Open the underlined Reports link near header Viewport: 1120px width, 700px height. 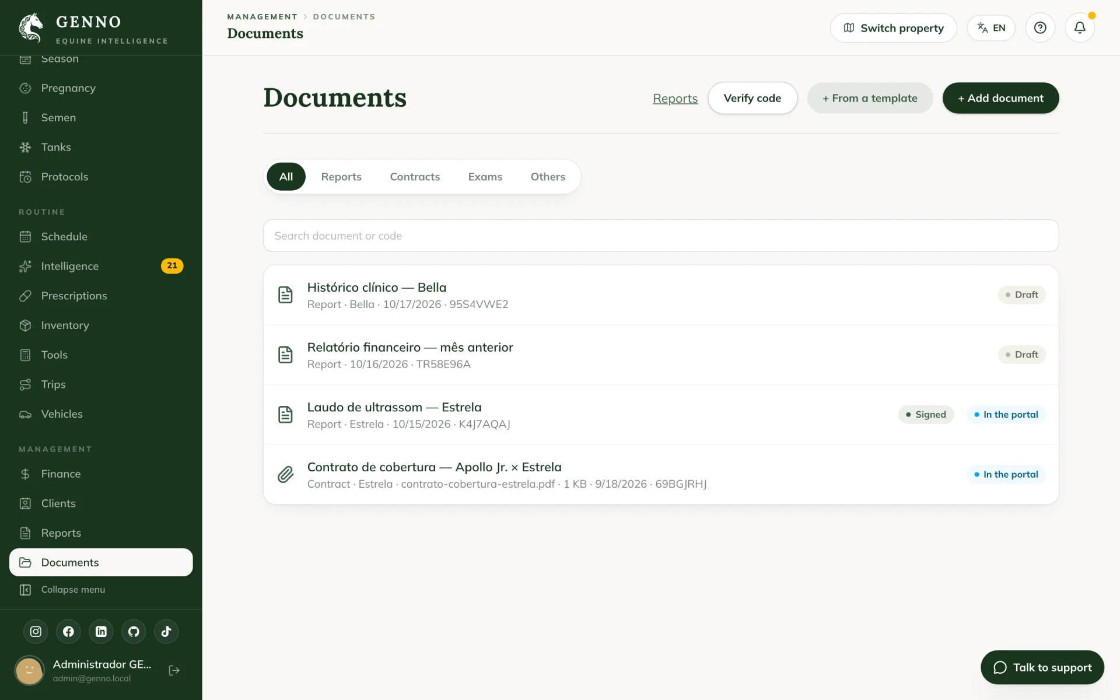675,99
